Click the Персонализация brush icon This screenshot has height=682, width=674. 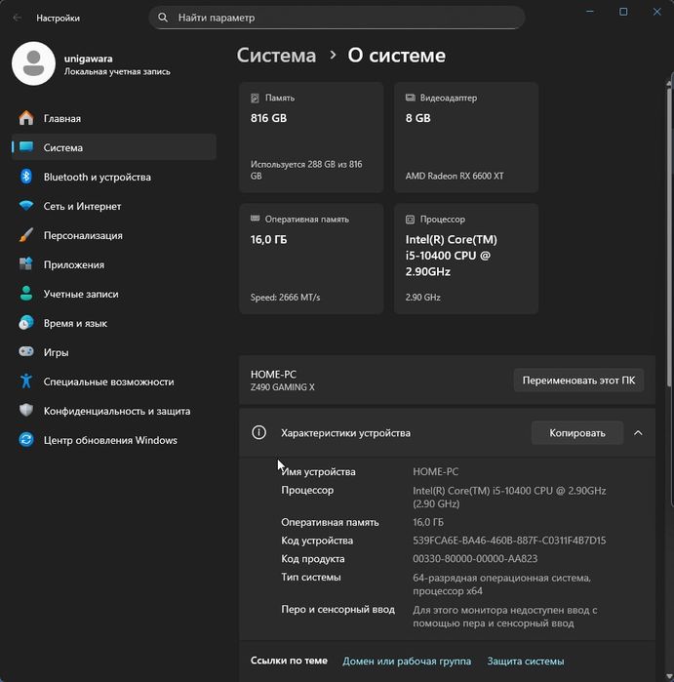pyautogui.click(x=26, y=235)
